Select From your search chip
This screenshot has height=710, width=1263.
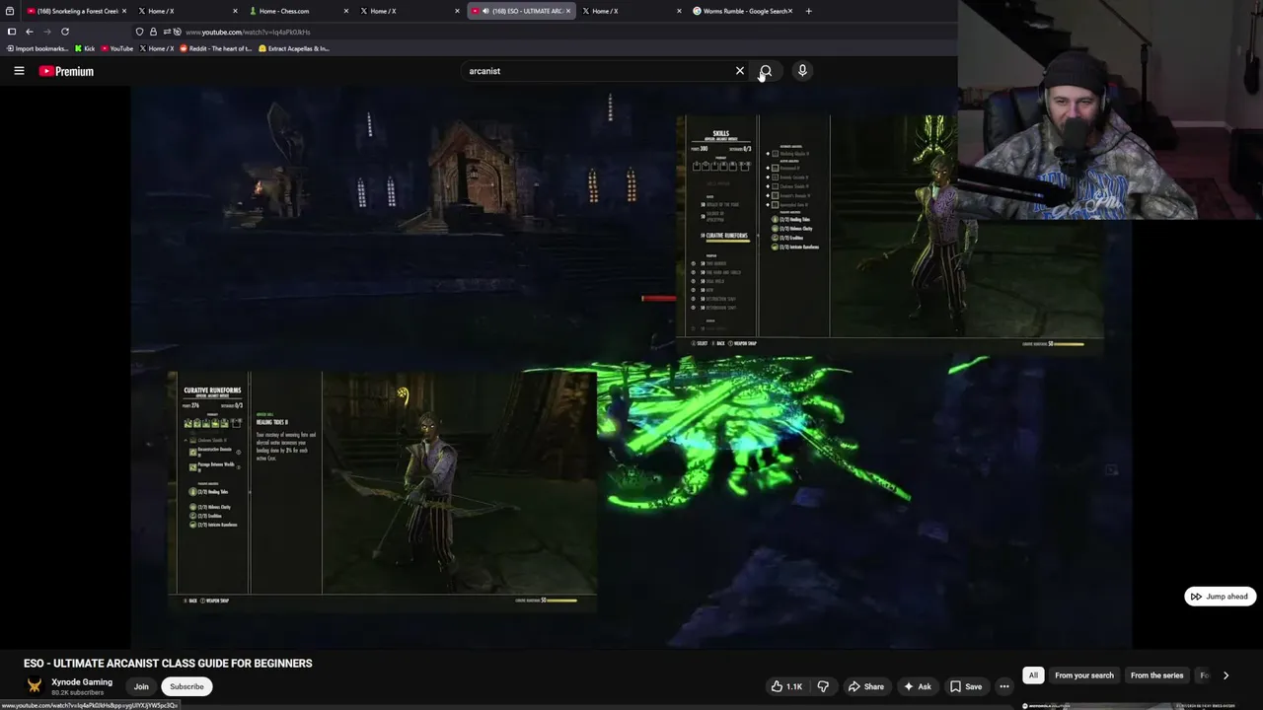[x=1083, y=675]
